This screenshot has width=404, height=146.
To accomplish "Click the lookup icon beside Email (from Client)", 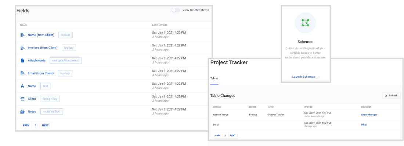I will tap(22, 73).
